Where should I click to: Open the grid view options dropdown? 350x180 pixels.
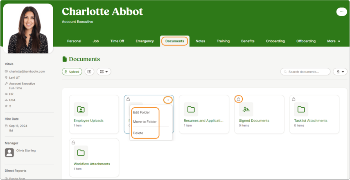(x=104, y=72)
